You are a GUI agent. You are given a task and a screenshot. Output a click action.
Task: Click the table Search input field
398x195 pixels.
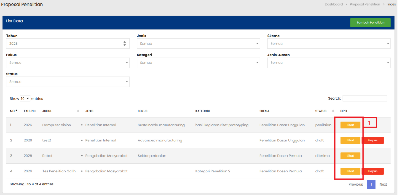[x=364, y=98]
